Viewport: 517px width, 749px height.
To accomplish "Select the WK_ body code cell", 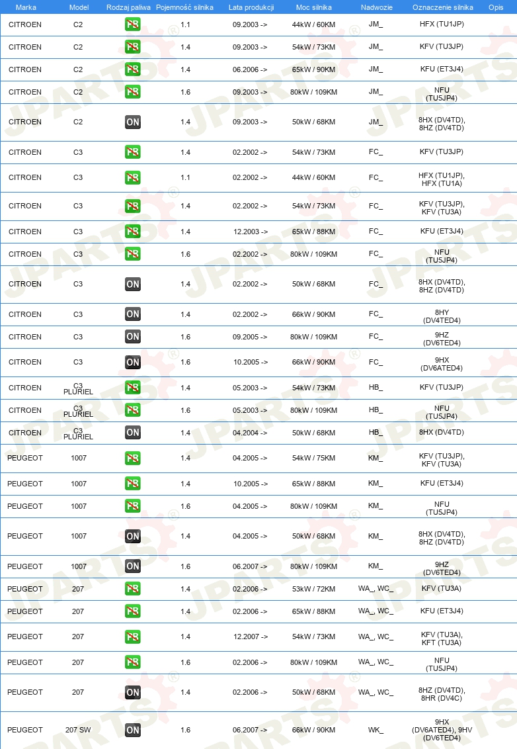I will click(x=376, y=730).
